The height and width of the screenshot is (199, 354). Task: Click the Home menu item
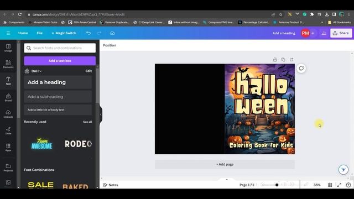(23, 33)
